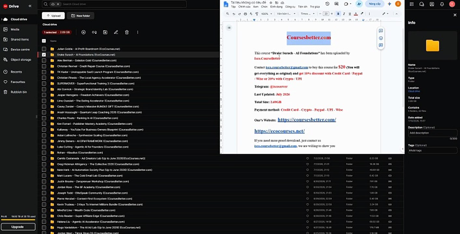Viewport: 460px width, 234px height.
Task: Click the Gemini sparkle icon in Google Docs
Action: 389,4
